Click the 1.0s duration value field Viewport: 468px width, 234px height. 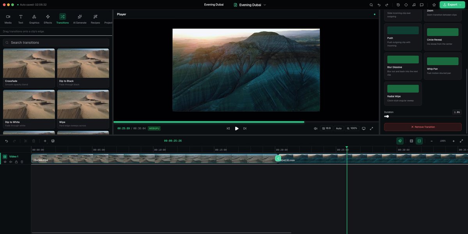point(457,112)
